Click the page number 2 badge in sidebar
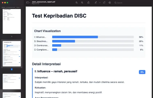The height and width of the screenshot is (98, 153). [12, 69]
